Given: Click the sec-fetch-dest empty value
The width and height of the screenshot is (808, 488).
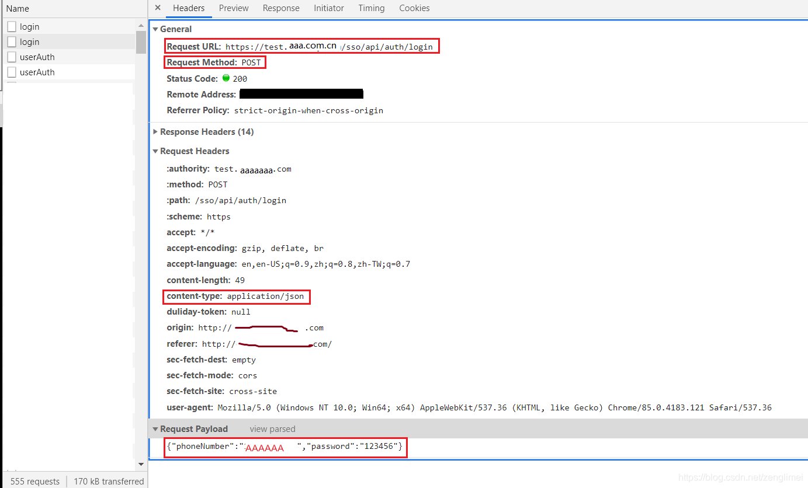Looking at the screenshot, I should pyautogui.click(x=244, y=360).
